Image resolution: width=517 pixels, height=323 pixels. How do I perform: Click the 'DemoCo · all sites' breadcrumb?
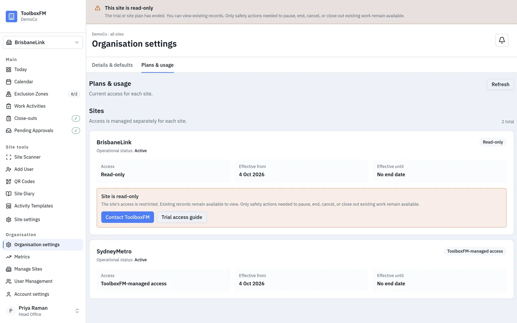coord(108,34)
